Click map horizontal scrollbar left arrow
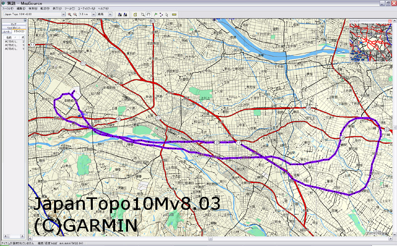Image resolution: width=397 pixels, height=246 pixels. [x=30, y=239]
